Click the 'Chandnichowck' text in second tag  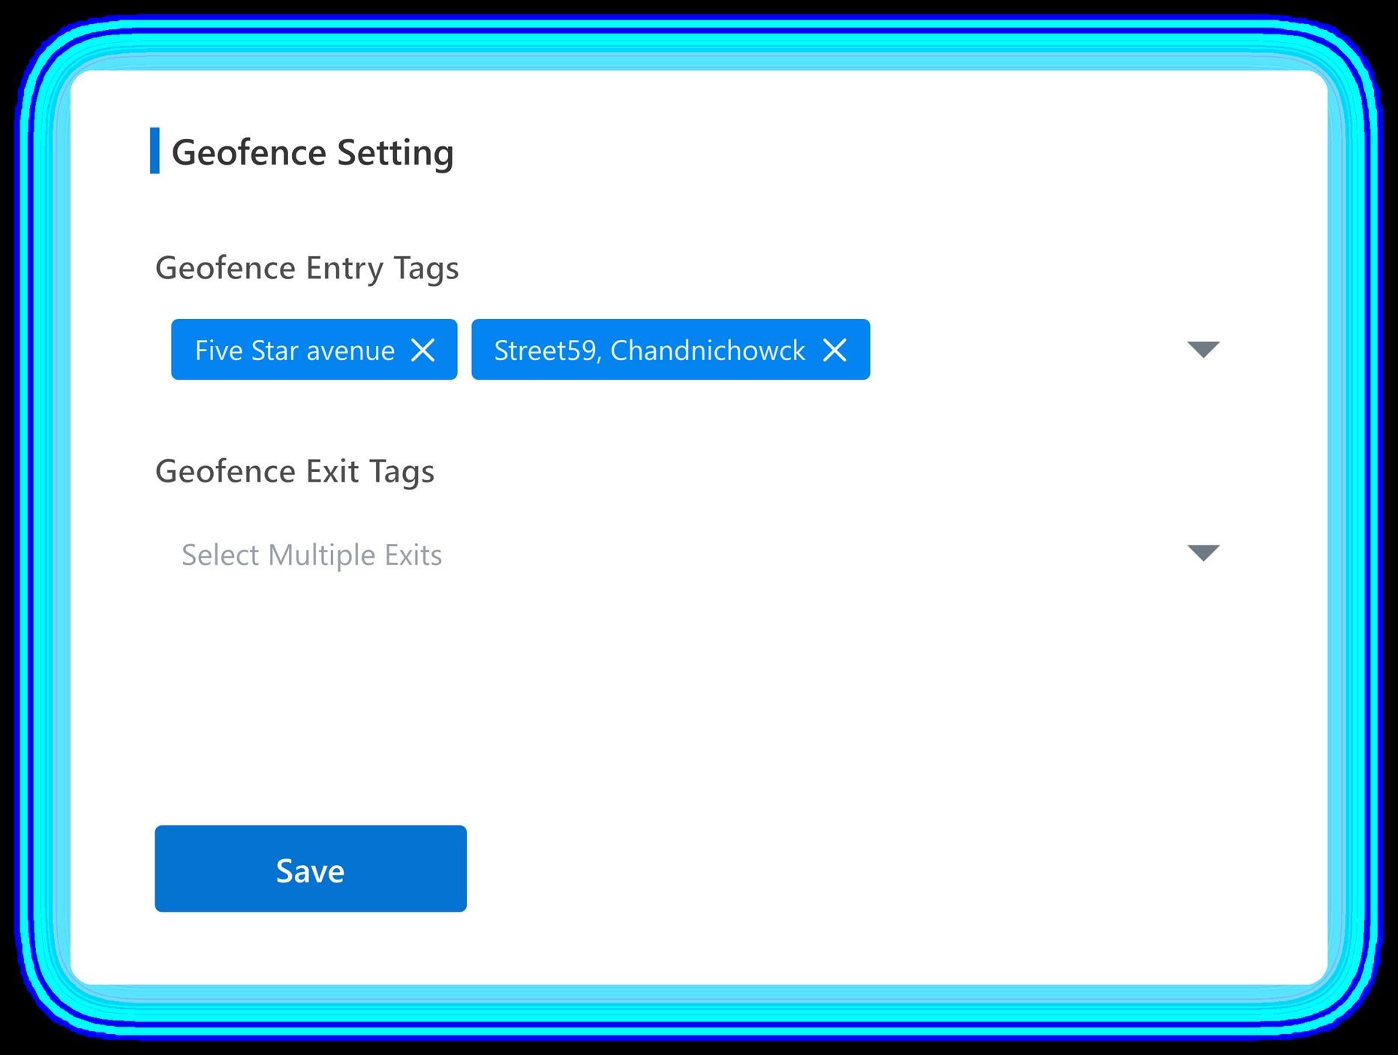(x=708, y=350)
